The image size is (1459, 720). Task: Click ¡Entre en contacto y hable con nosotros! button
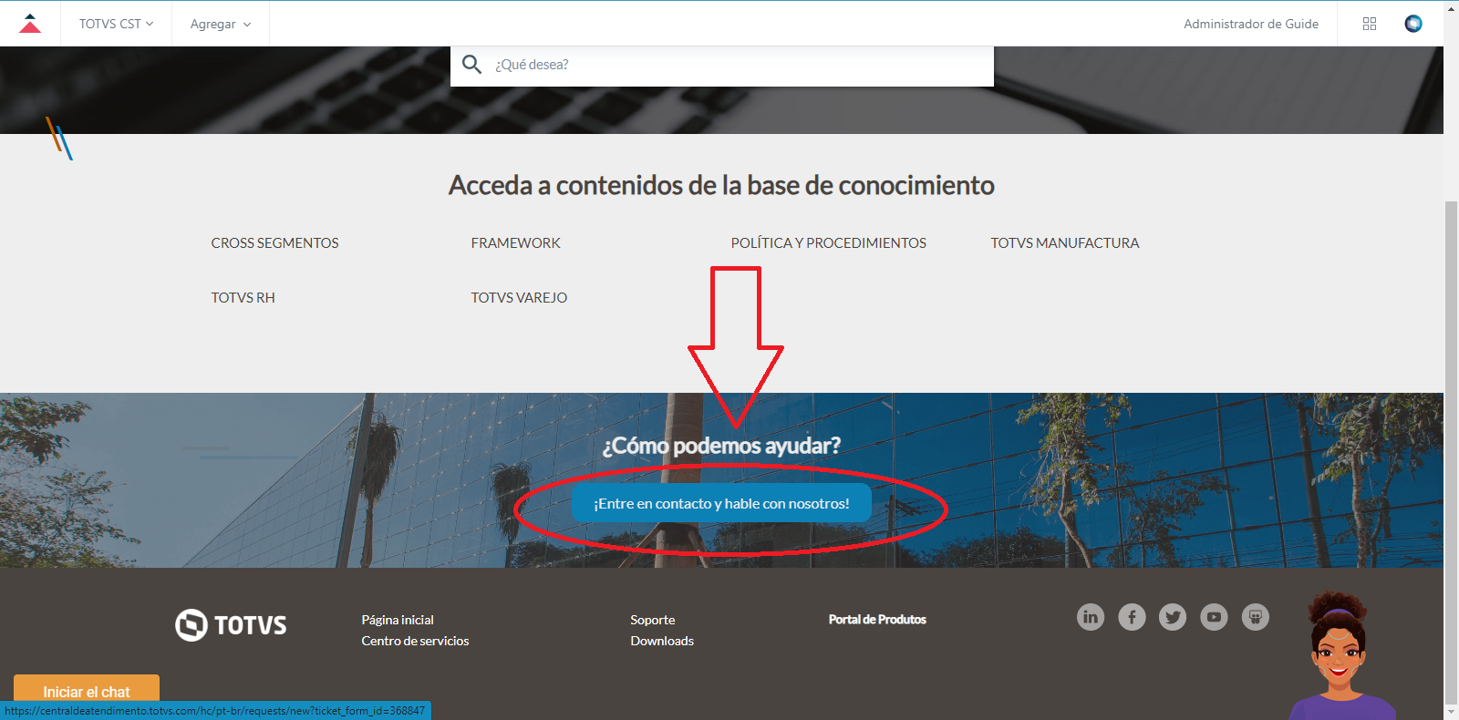click(x=721, y=503)
